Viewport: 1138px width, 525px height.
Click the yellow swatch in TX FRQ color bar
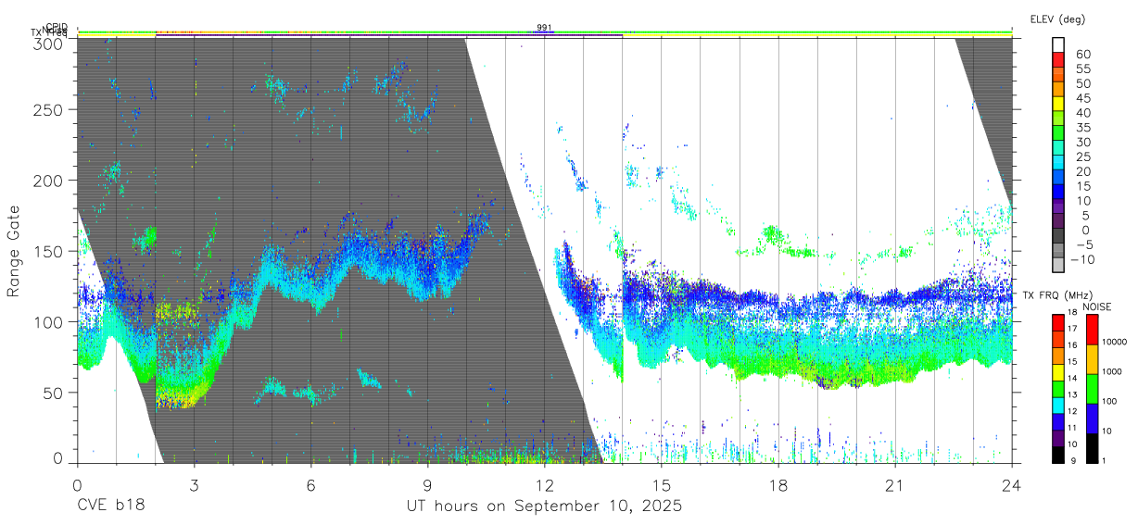click(1058, 372)
